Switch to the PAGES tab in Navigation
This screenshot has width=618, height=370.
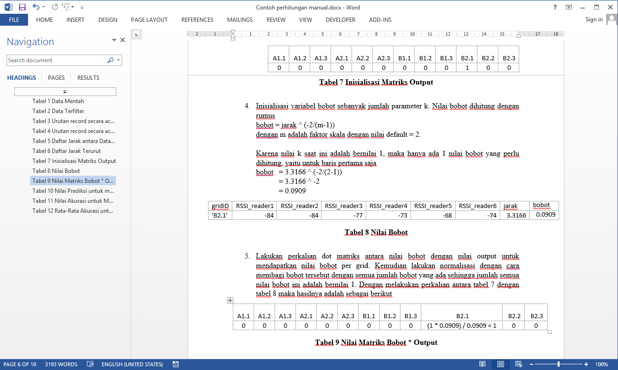(56, 78)
